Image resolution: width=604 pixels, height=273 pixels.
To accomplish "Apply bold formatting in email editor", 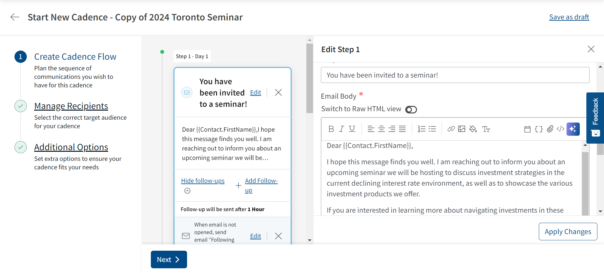I will pos(331,129).
